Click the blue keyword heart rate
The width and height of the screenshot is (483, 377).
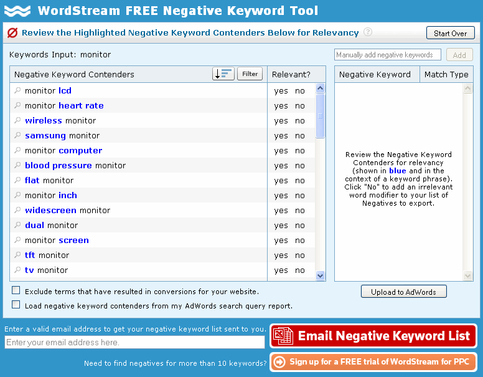(81, 105)
